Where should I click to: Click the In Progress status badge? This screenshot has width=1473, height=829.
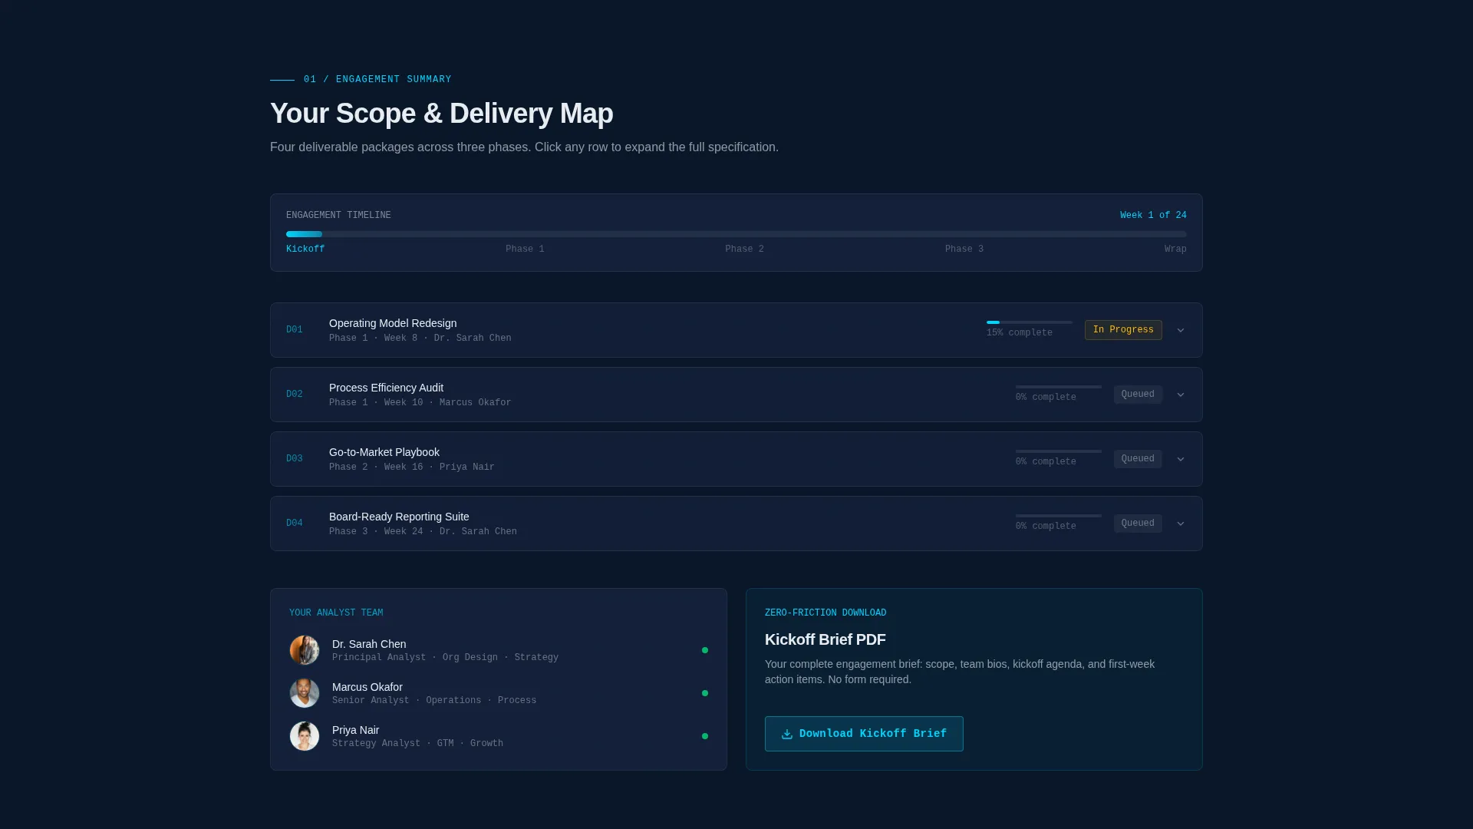(x=1123, y=330)
